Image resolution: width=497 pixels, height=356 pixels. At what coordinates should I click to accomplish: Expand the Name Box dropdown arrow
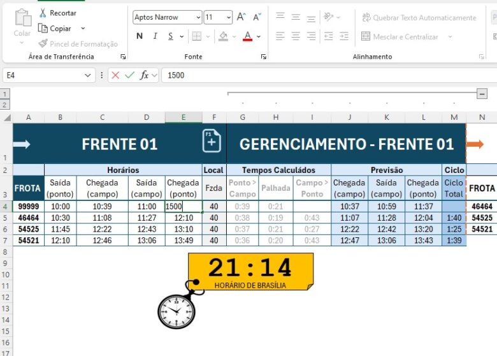tap(88, 75)
